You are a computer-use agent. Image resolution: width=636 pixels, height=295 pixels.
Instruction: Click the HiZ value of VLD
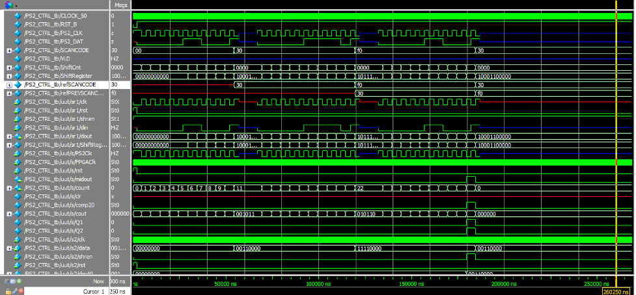(x=115, y=58)
